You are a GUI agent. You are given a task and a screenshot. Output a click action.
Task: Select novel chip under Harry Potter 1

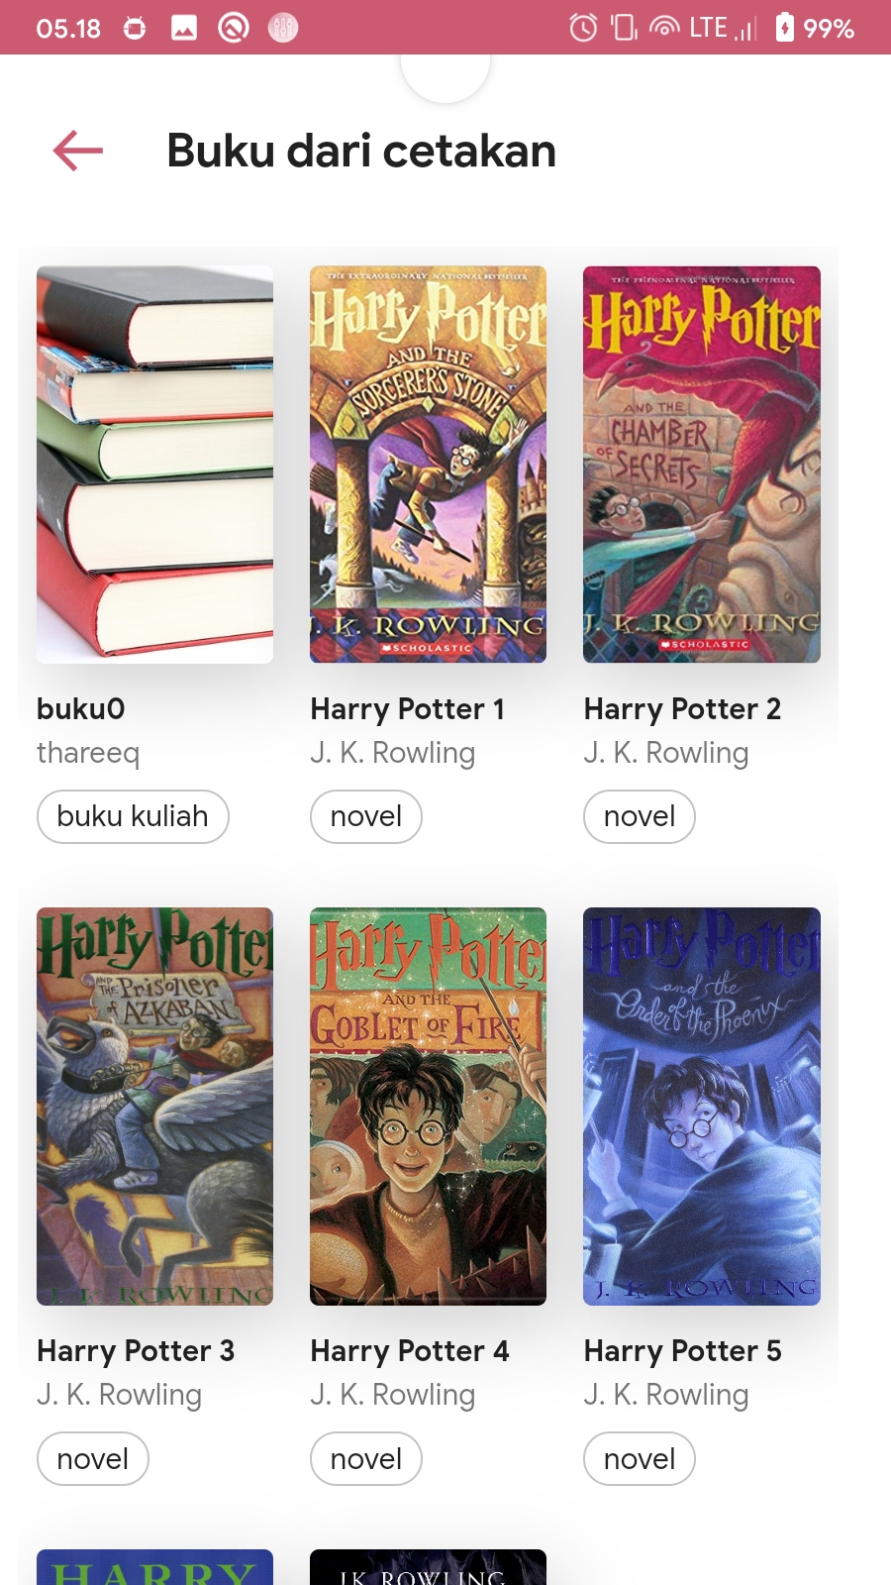(366, 816)
